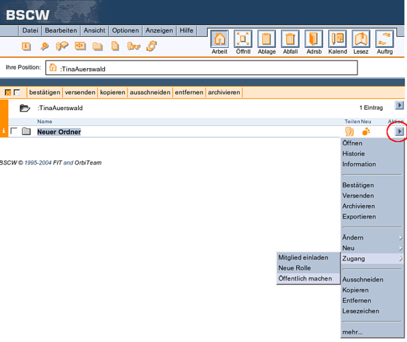Open the Optionen menu
Viewport: 407px width, 342px height.
(x=125, y=30)
